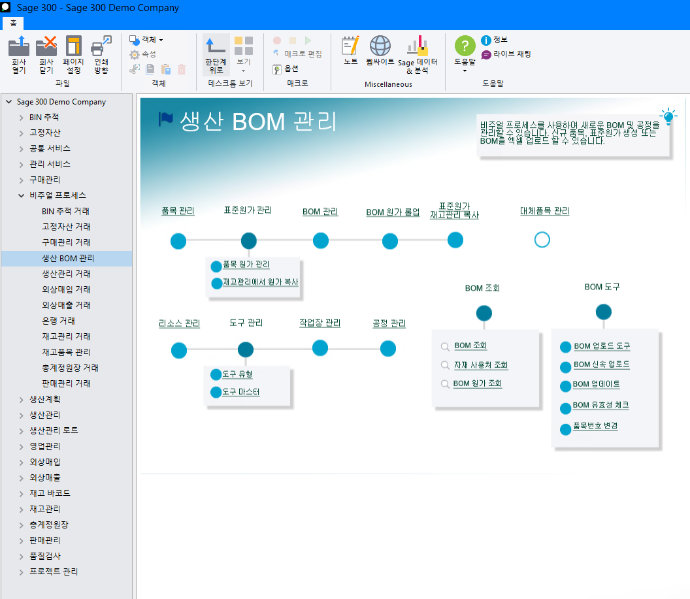Open the 품목번호 변경 link

point(595,426)
